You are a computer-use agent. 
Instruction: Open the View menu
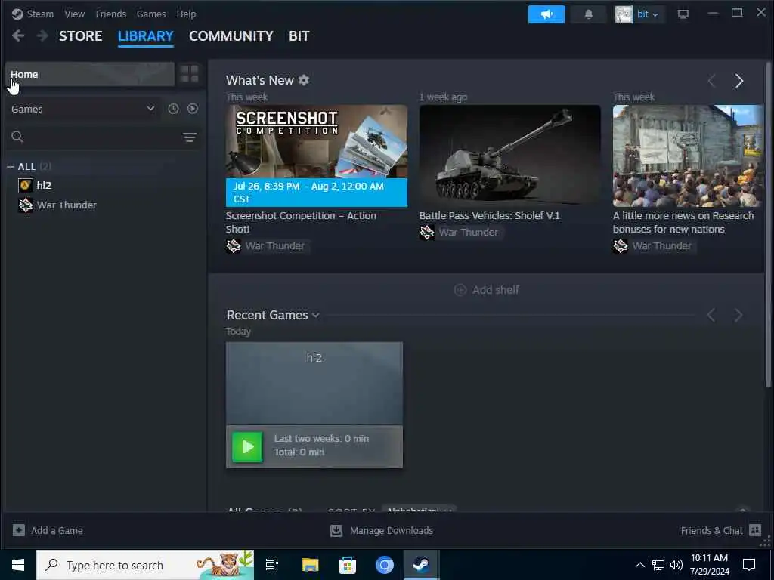click(75, 14)
